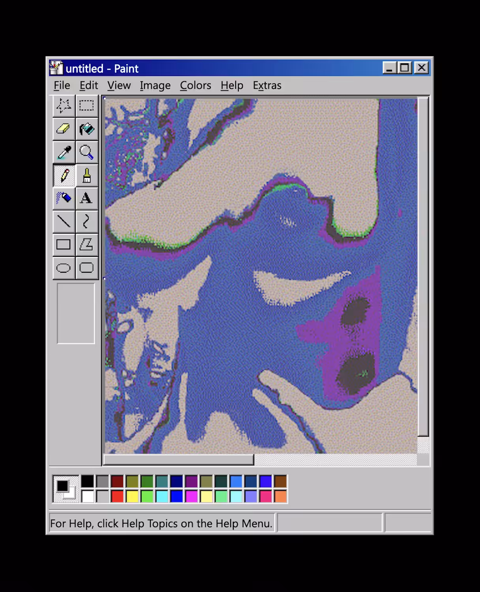Pick the dark gray palette swatch
Image resolution: width=480 pixels, height=592 pixels.
tap(103, 481)
